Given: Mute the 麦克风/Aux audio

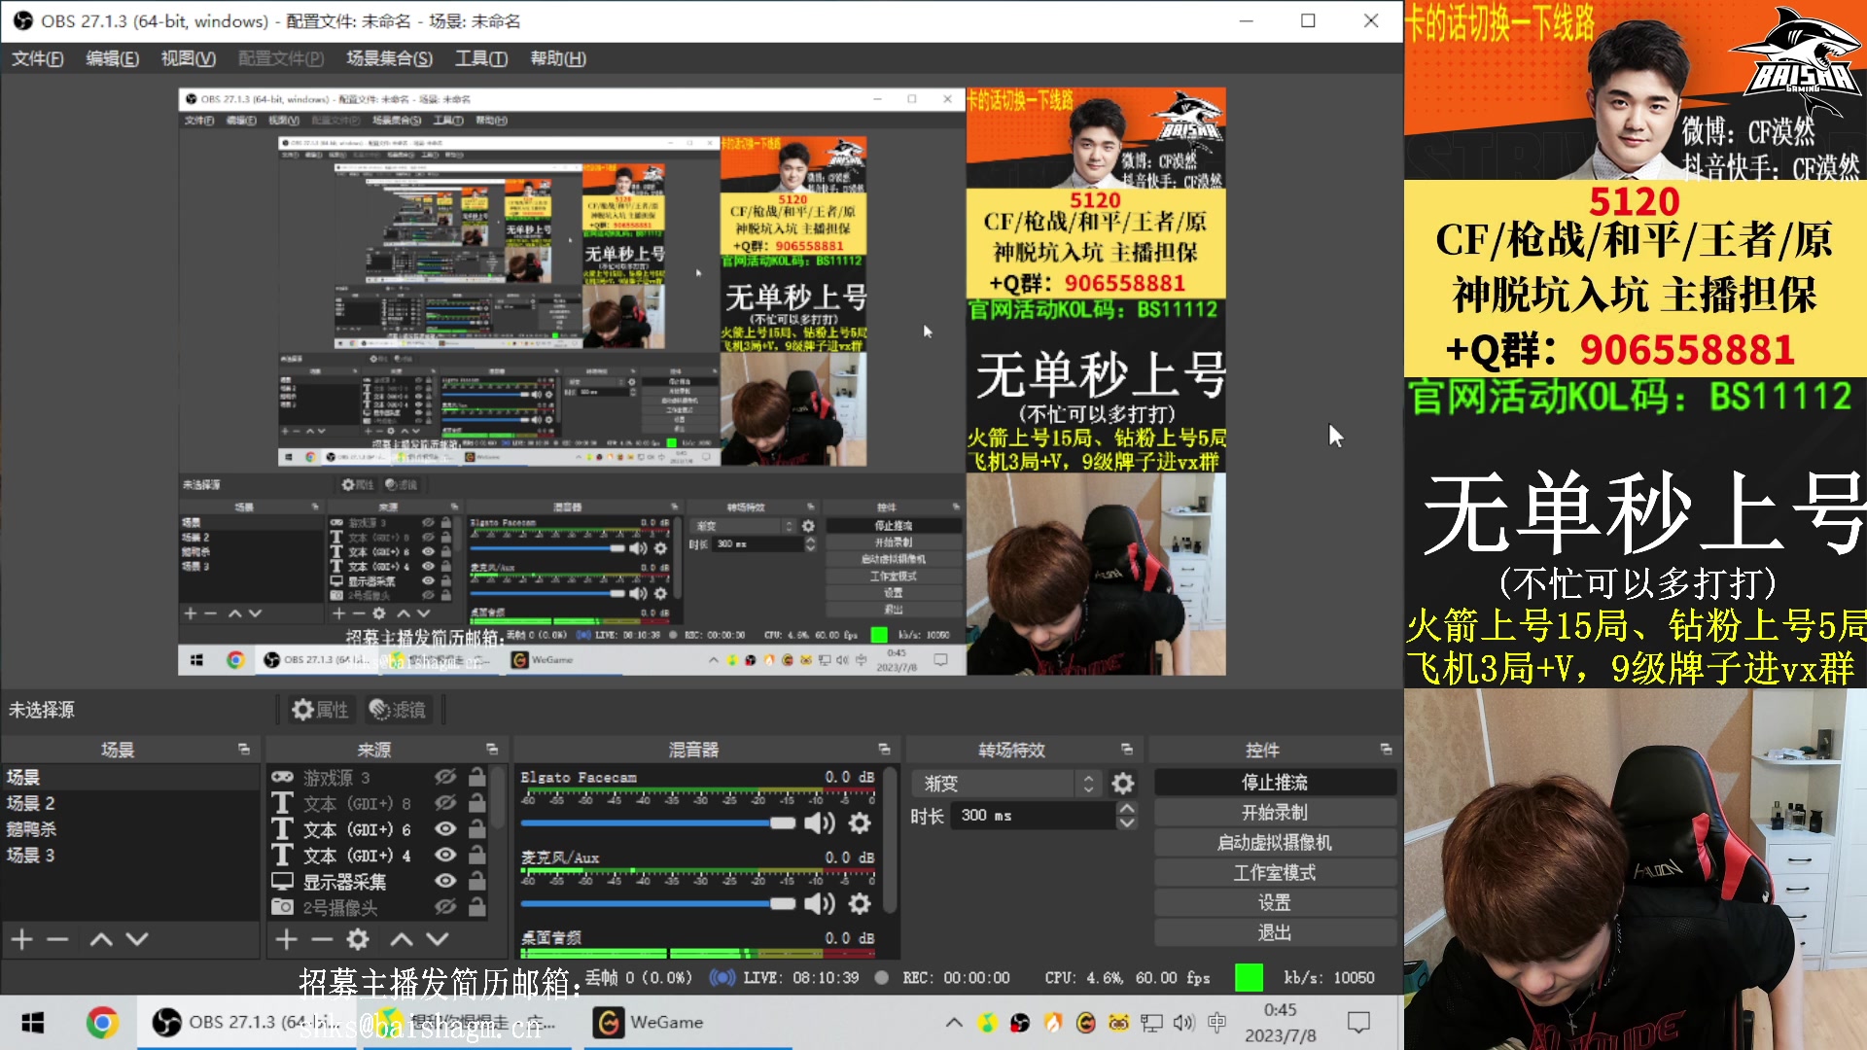Looking at the screenshot, I should point(820,904).
